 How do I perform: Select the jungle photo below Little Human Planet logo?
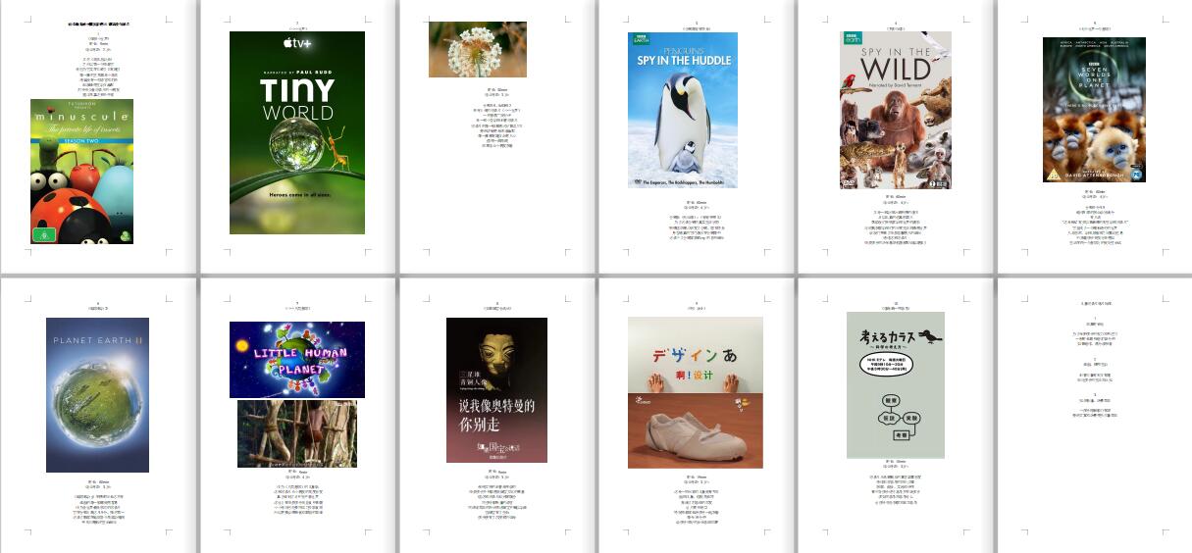click(297, 433)
